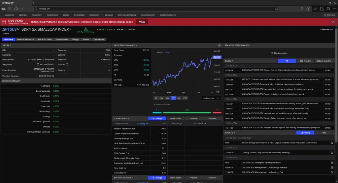Image resolution: width=338 pixels, height=183 pixels.
Task: Click the Access Denied info icon
Action: click(x=38, y=64)
